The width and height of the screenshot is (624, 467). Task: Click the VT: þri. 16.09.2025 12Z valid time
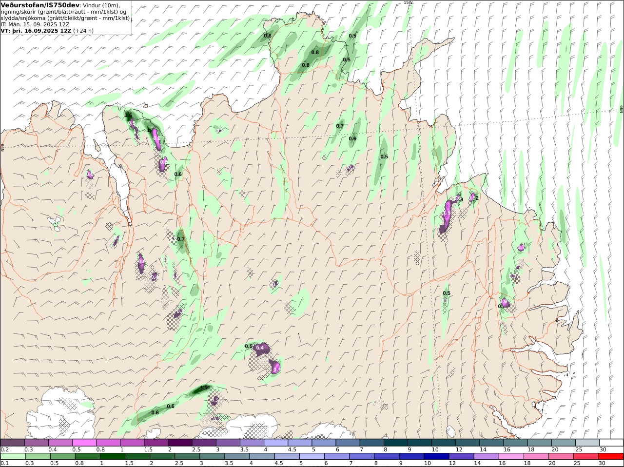pos(36,31)
